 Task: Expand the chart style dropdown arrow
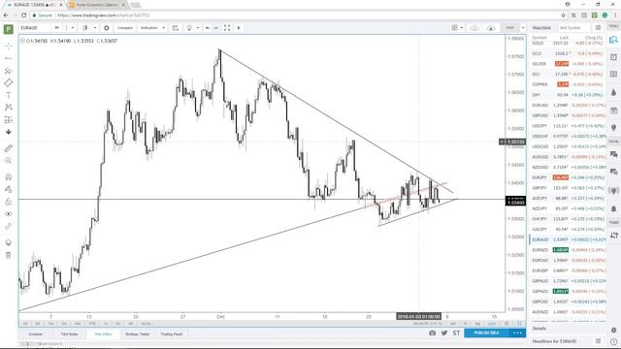point(95,28)
